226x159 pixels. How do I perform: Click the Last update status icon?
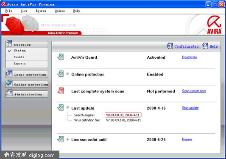tap(60, 108)
